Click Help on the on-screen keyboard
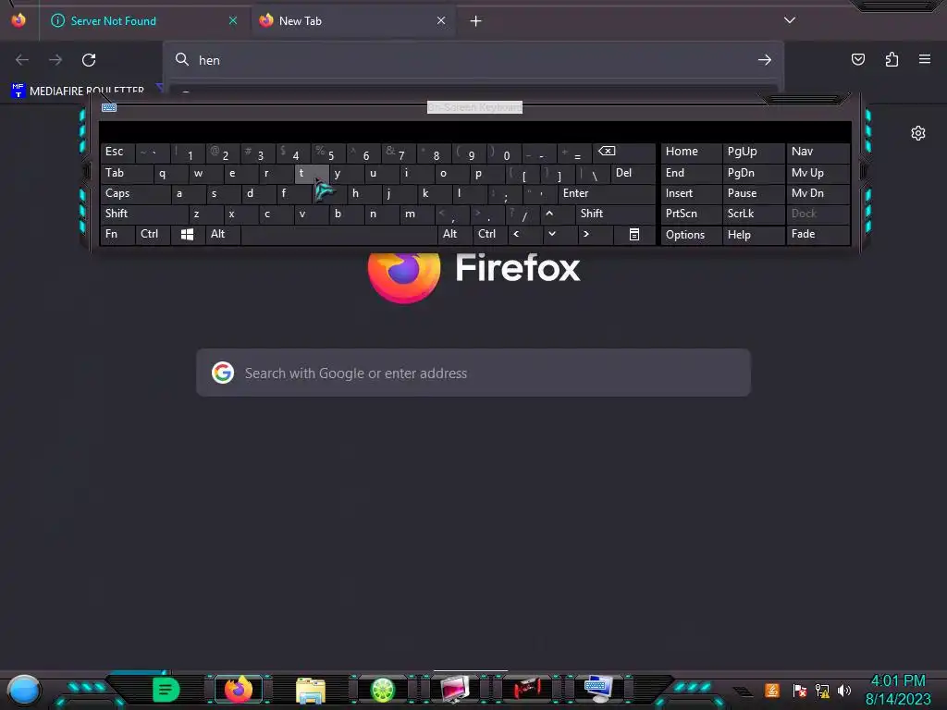Viewport: 947px width, 710px height. pos(753,234)
